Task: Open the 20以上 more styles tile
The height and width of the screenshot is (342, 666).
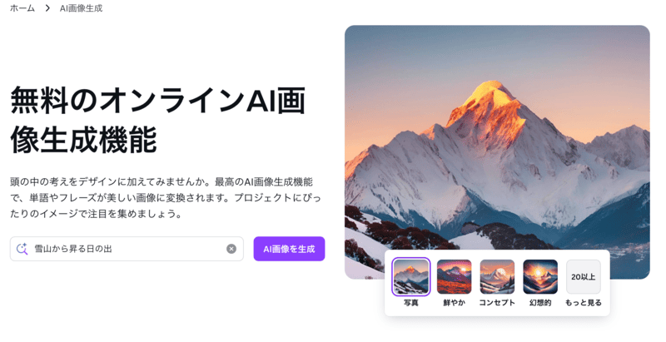Action: [584, 276]
